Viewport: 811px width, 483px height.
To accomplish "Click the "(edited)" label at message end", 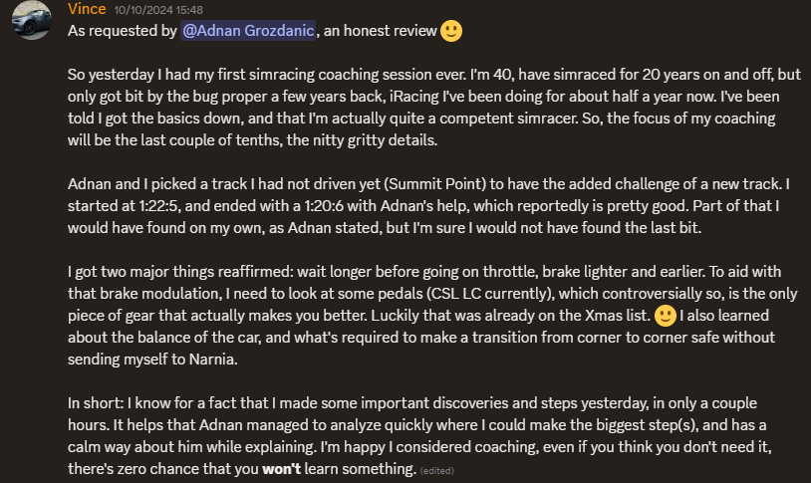I will 437,470.
